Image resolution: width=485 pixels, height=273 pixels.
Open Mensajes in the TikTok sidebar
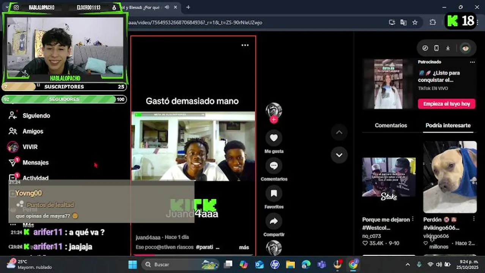click(x=28, y=162)
